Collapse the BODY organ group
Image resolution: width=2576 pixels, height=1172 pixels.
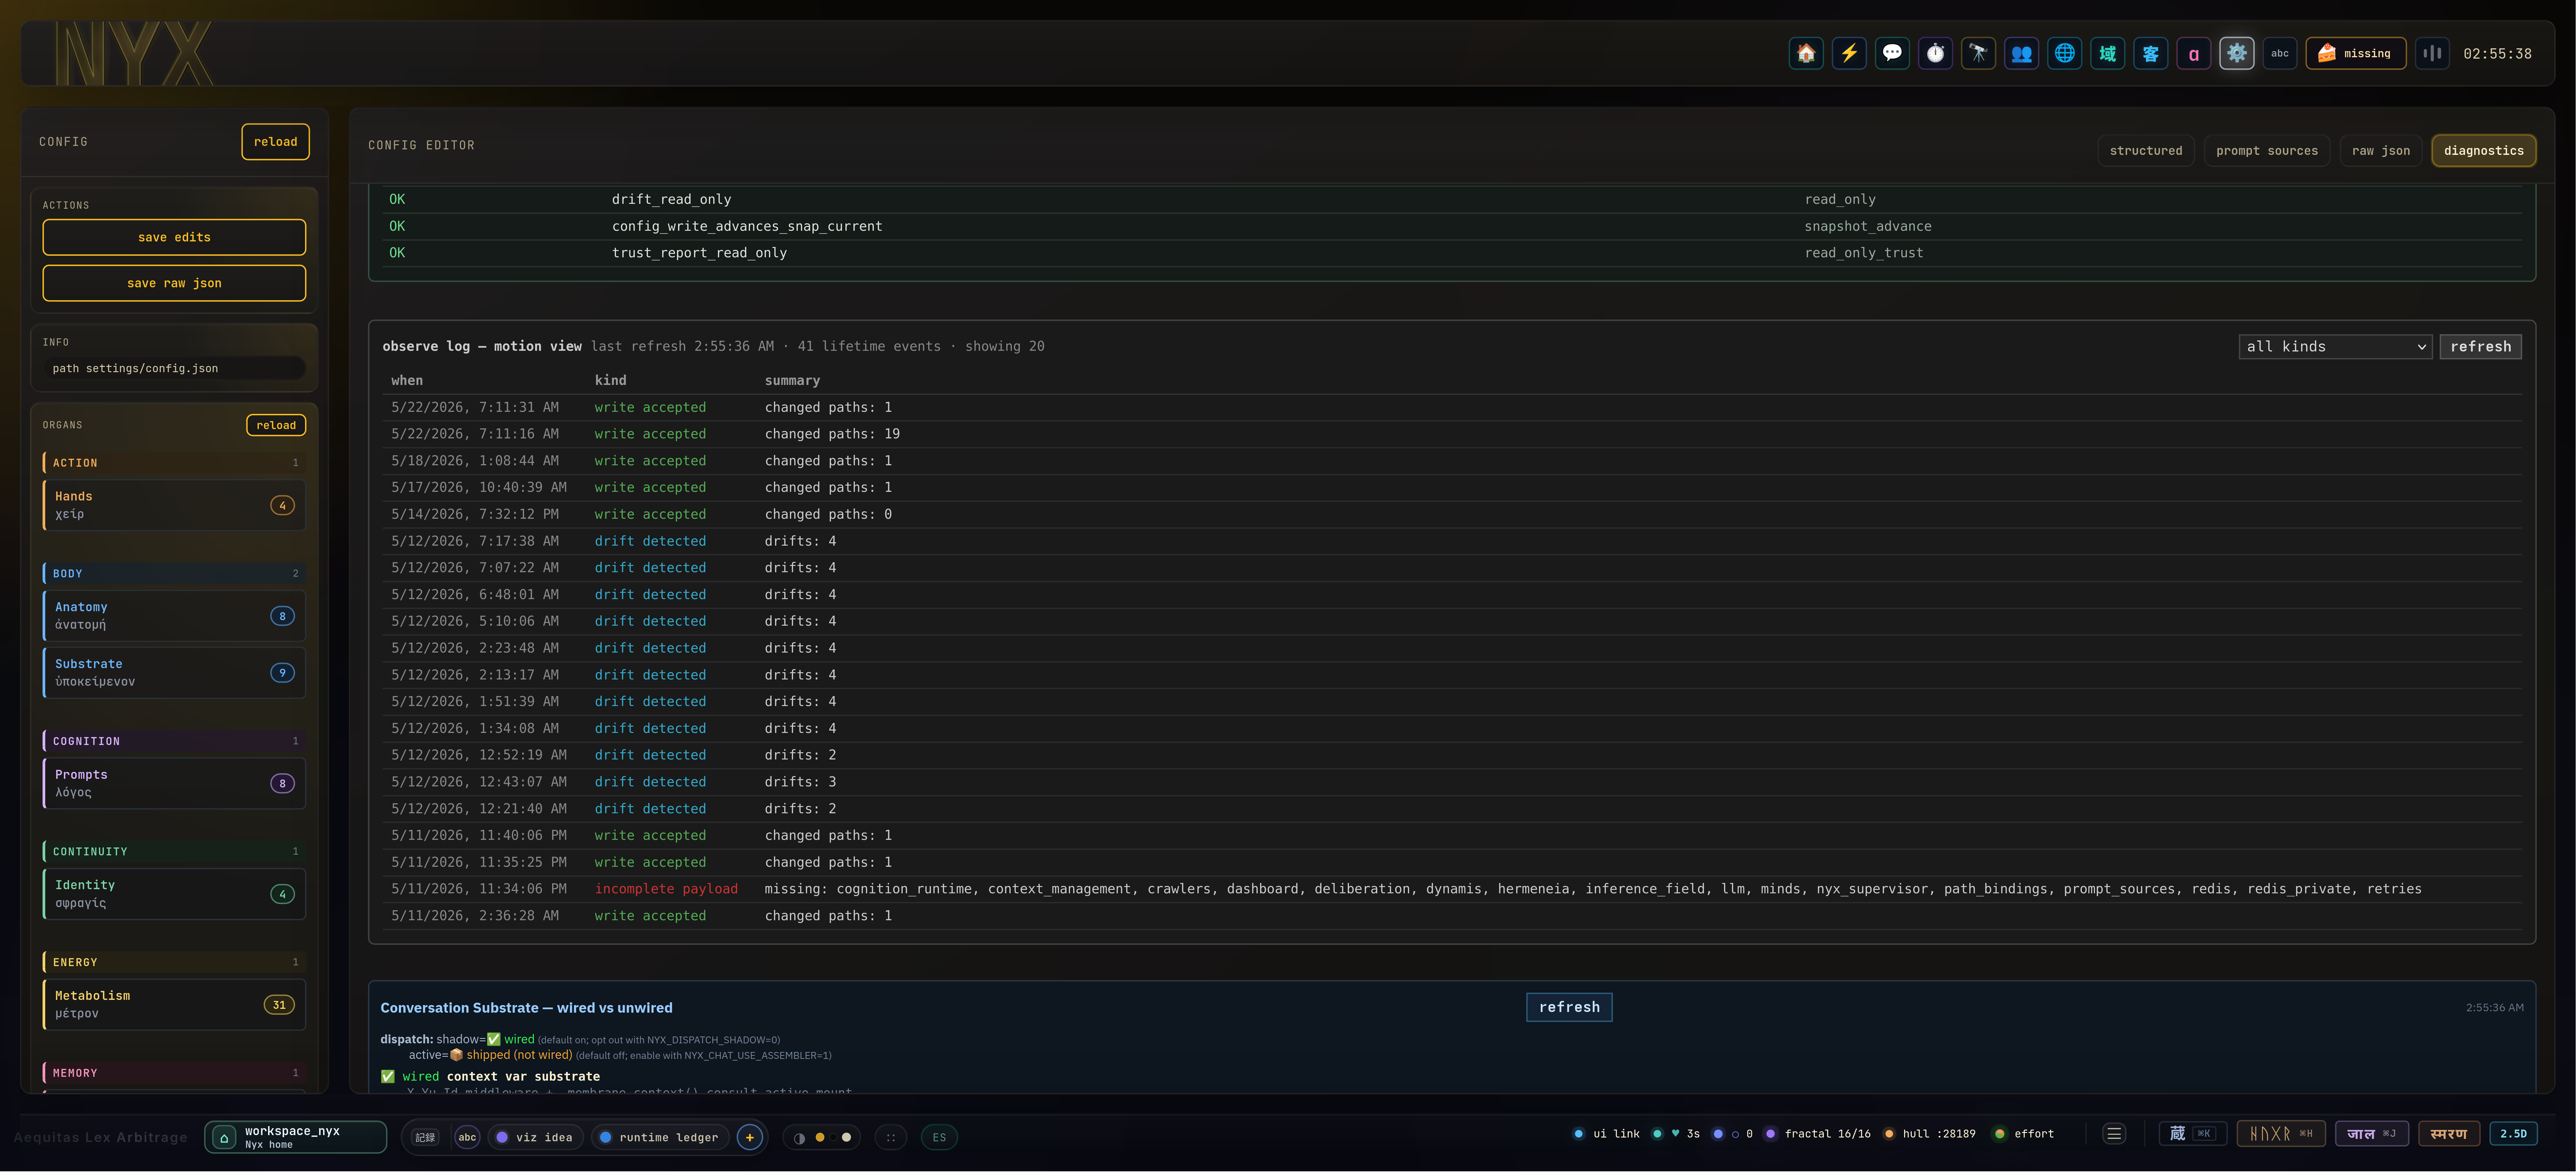tap(174, 574)
